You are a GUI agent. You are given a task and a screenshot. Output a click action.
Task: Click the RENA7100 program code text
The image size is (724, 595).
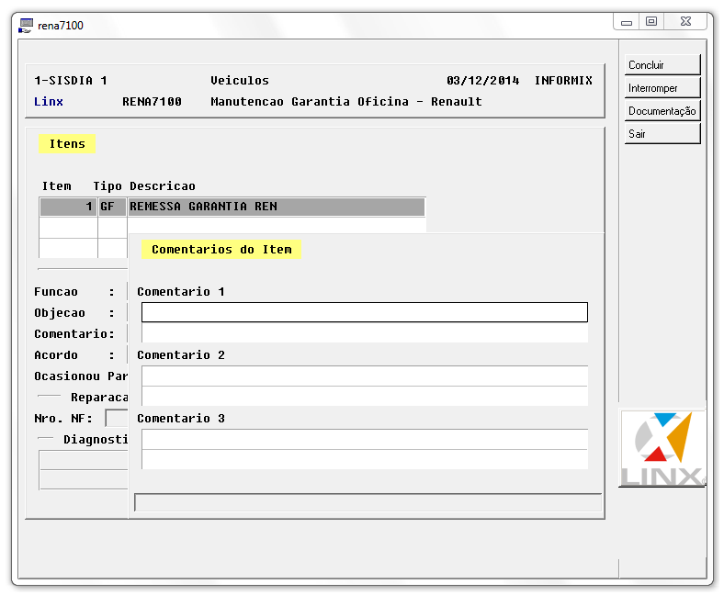coord(152,102)
